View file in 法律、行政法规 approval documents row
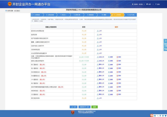Screen dimensions: 167x117 pos(111,57)
